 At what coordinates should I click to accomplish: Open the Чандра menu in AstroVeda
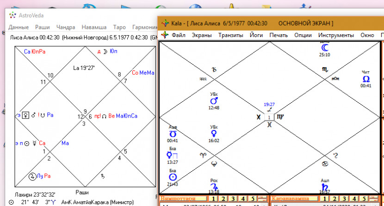click(x=66, y=27)
